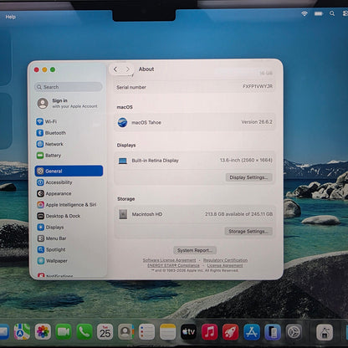Screen dimensions: 348x348
Task: Open the License Agreement link
Action: tap(225, 265)
